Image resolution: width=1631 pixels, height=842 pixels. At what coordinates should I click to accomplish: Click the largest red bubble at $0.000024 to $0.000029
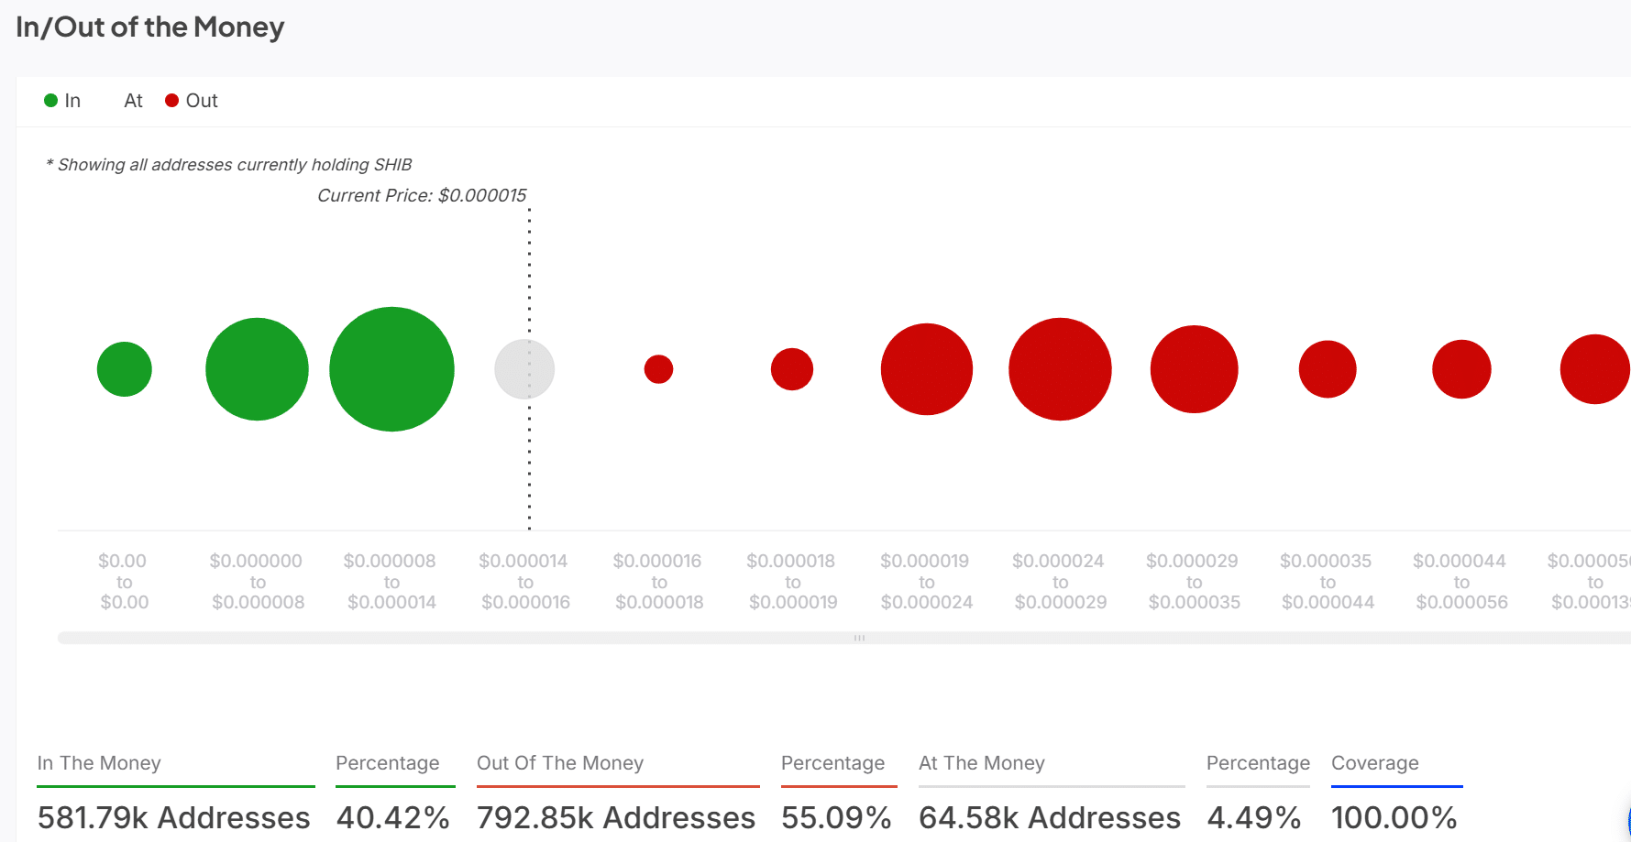pyautogui.click(x=1060, y=369)
